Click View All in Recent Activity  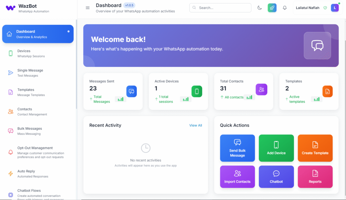tap(195, 125)
